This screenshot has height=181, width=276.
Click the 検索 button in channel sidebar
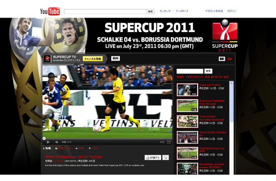pos(208,71)
